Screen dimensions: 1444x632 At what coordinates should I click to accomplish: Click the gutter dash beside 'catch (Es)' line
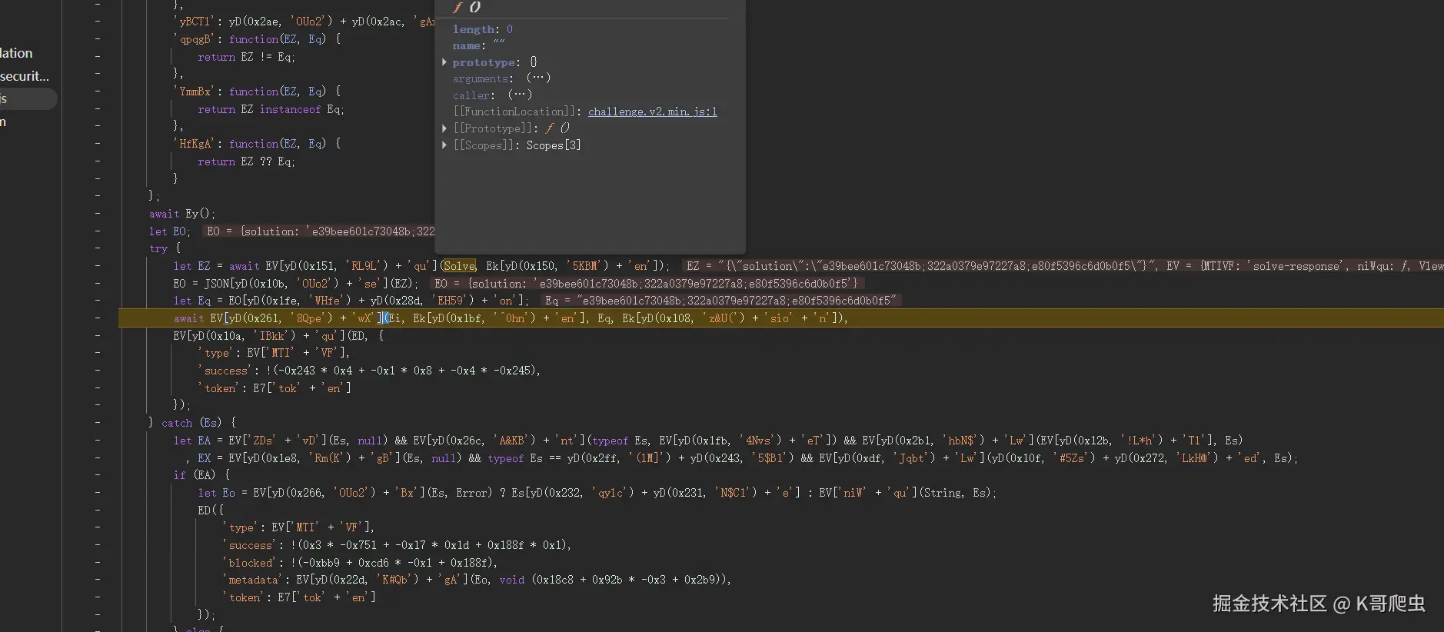coord(98,423)
